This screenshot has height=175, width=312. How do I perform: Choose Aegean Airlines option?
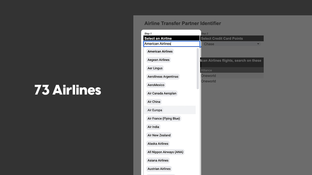point(158,60)
